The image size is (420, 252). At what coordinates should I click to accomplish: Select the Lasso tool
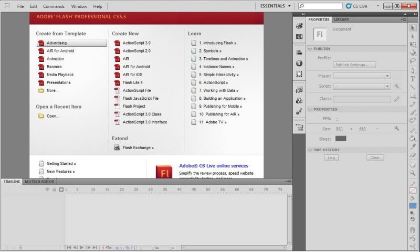[413, 61]
